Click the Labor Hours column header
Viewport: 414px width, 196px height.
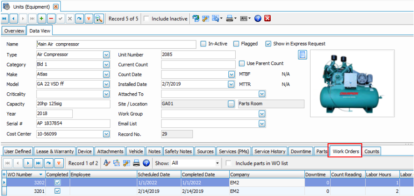coord(382,175)
